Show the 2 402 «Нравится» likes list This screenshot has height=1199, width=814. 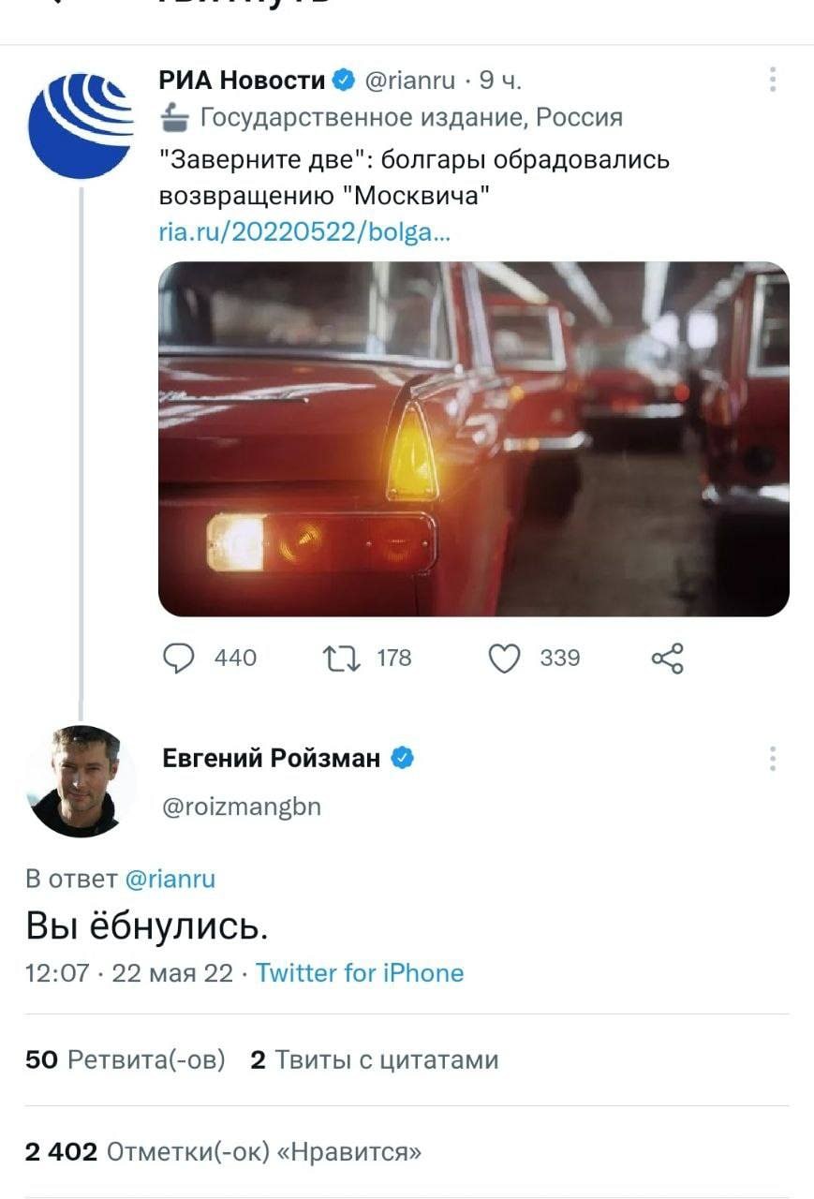tap(223, 1151)
